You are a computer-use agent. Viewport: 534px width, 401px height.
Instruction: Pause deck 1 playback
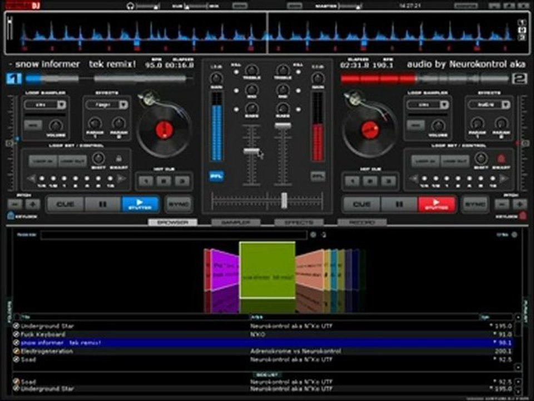[102, 204]
